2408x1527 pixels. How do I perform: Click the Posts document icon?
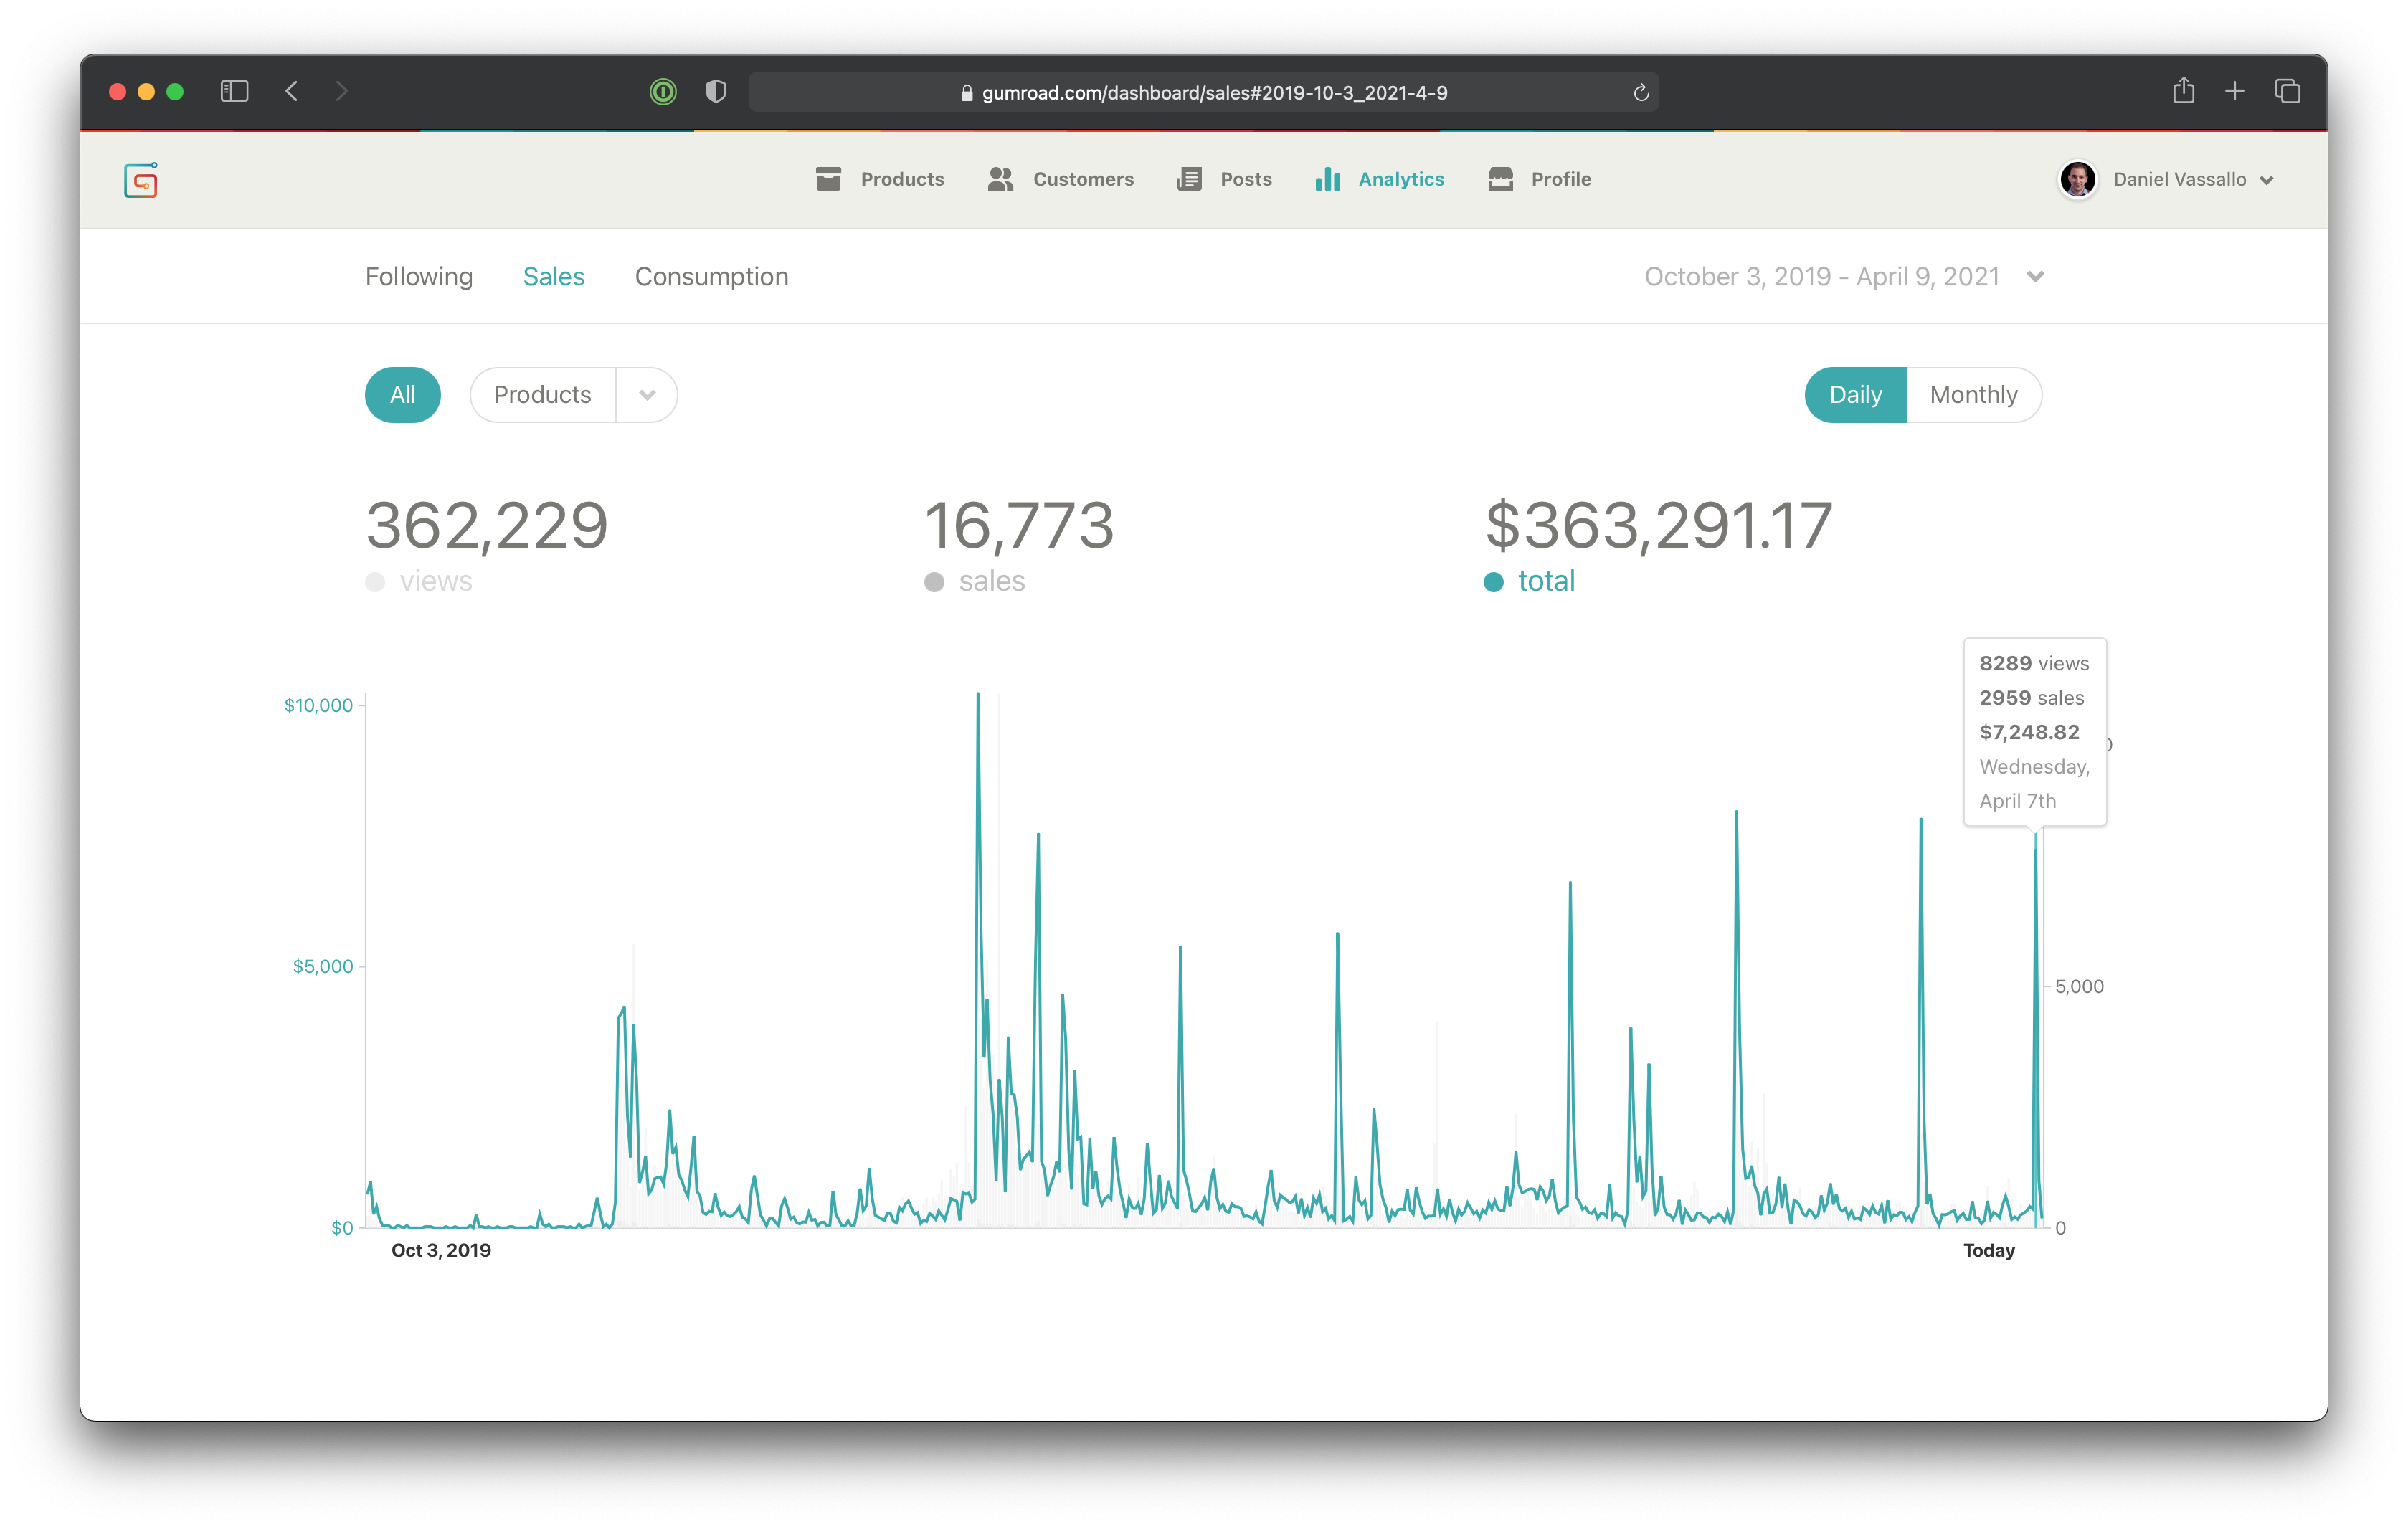(x=1189, y=179)
